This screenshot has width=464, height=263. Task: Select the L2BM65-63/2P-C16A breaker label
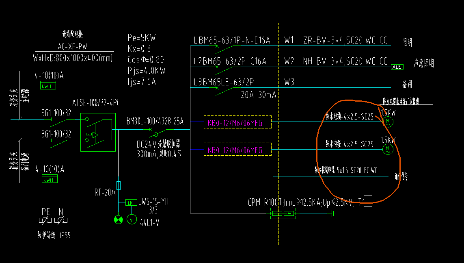coord(230,61)
